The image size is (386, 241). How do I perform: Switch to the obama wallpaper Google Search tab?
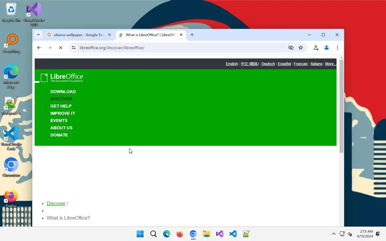point(79,35)
